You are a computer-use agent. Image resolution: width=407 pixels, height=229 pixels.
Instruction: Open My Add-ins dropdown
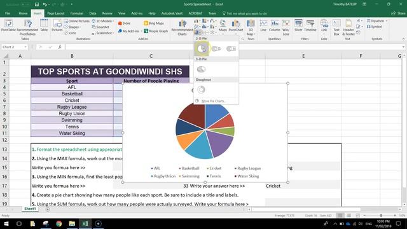pyautogui.click(x=130, y=31)
